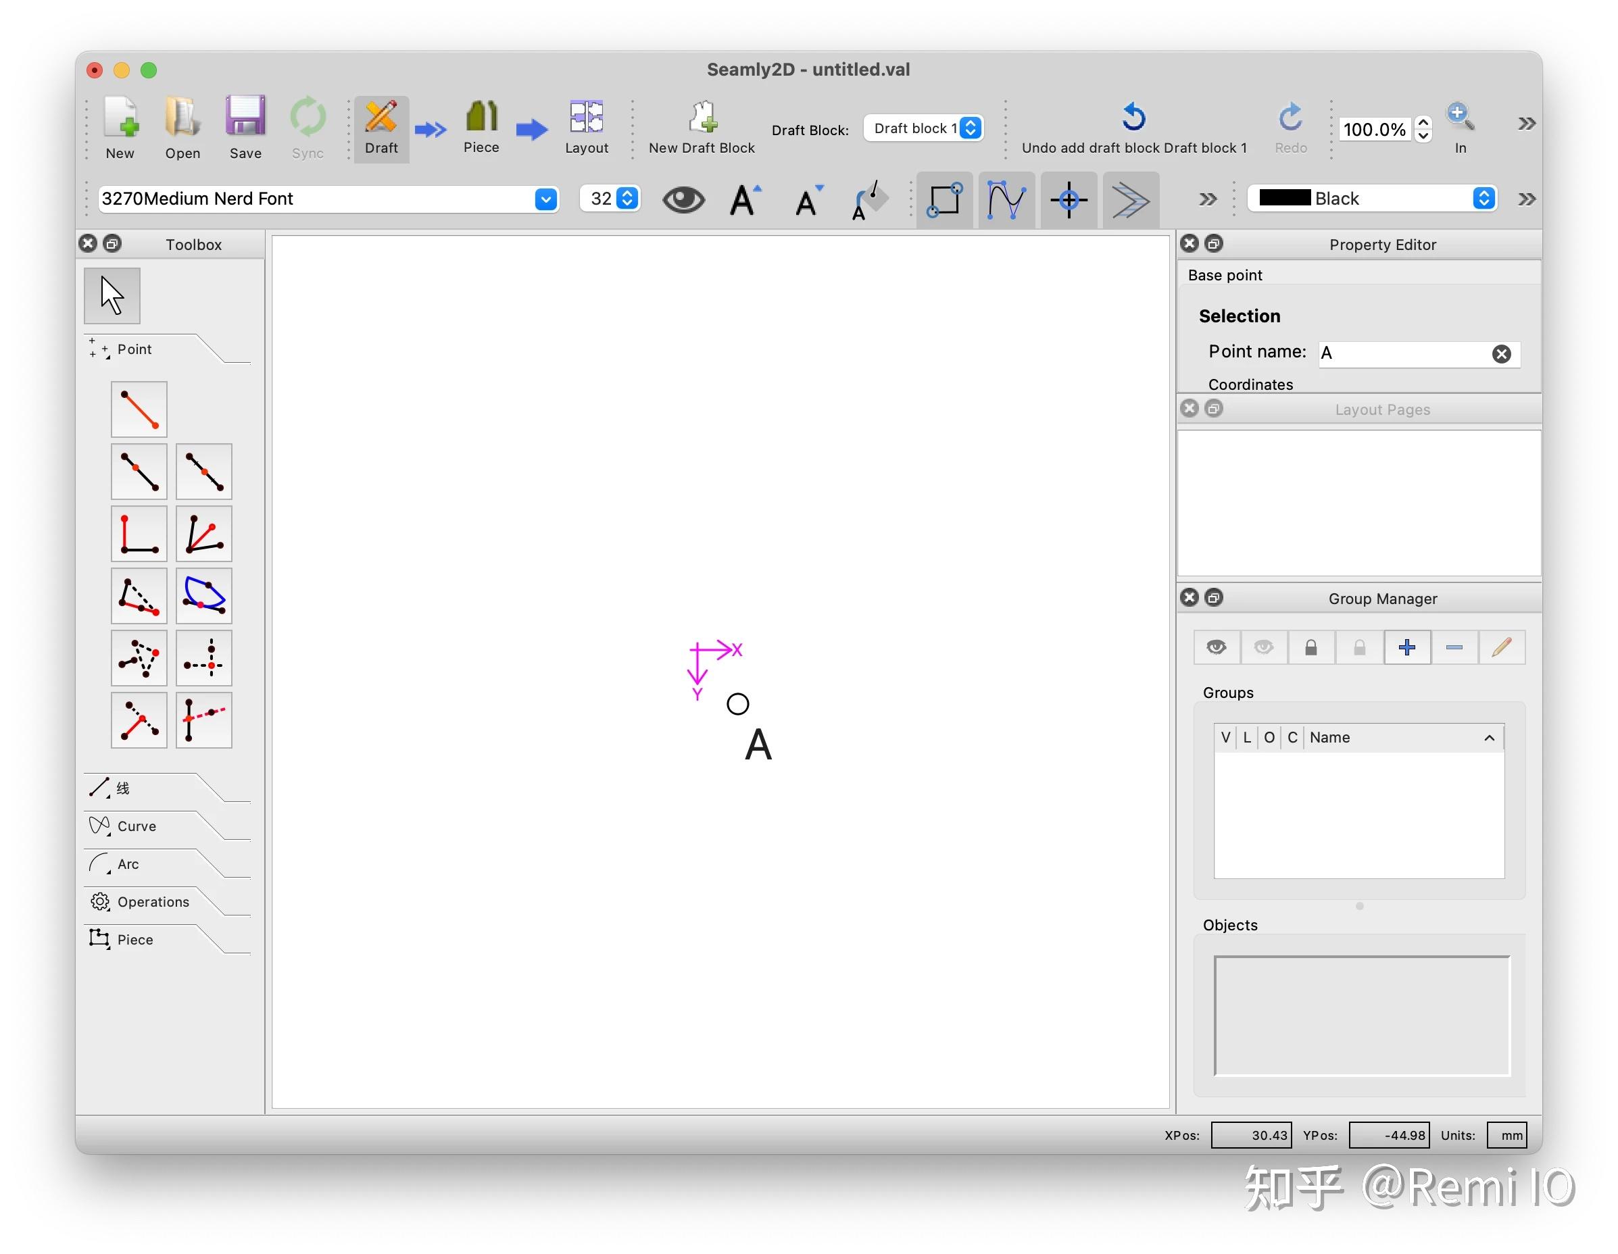Open the Draft block 1 dropdown

click(923, 128)
